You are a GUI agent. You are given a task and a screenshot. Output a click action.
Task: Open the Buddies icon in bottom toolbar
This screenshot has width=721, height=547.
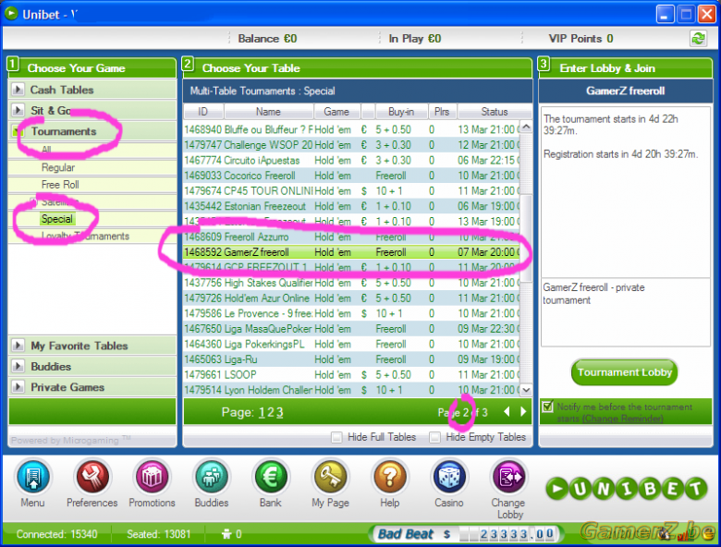pos(212,478)
